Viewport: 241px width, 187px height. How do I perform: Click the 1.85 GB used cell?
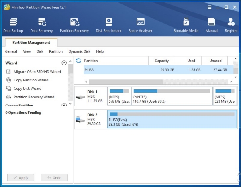point(194,70)
